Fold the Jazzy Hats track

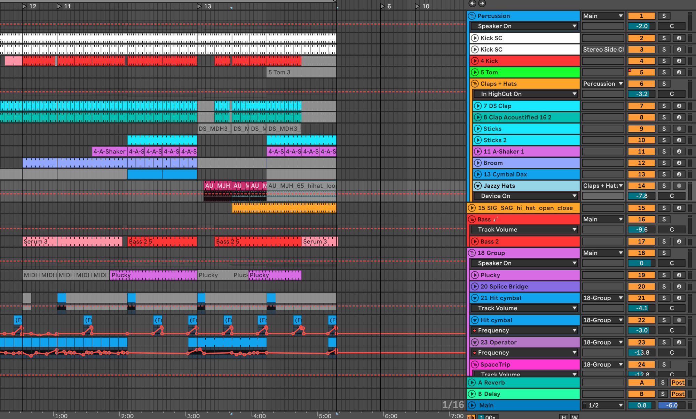(478, 186)
